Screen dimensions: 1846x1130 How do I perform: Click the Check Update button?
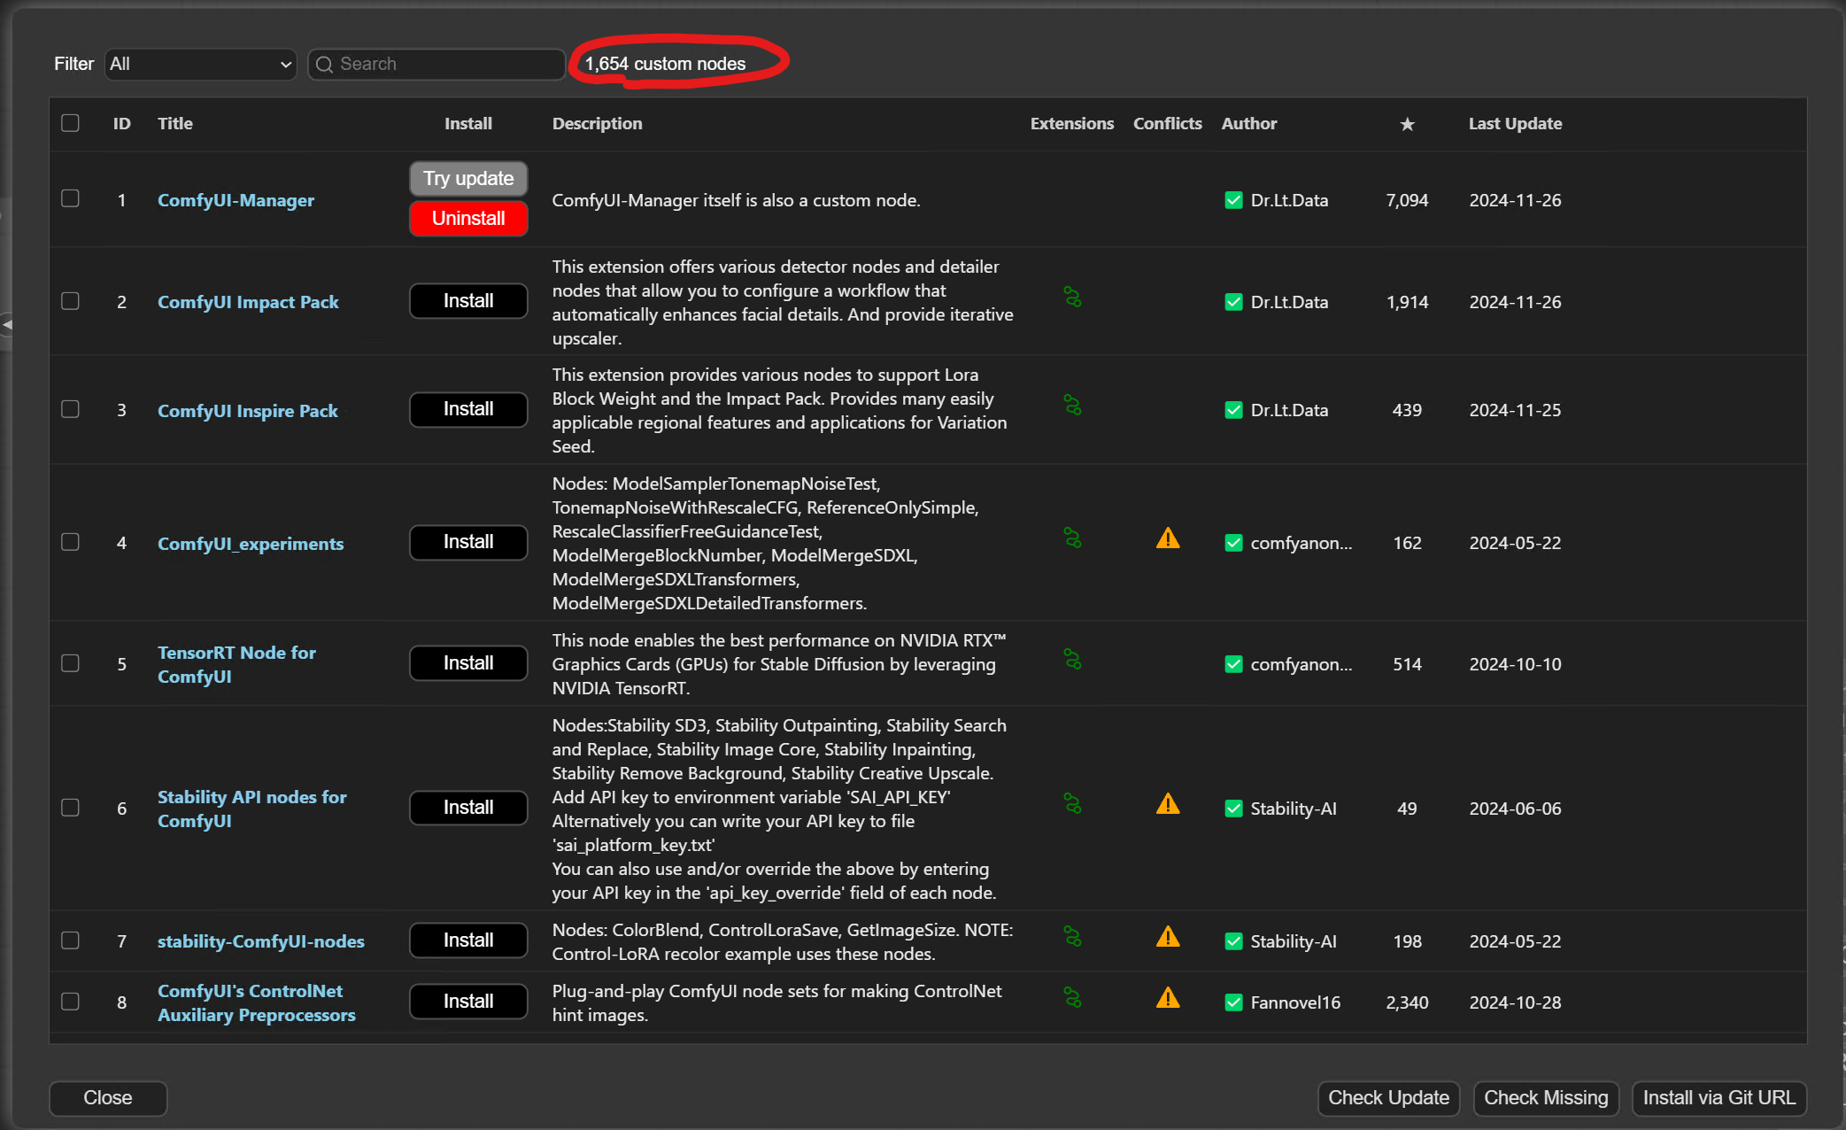point(1388,1098)
